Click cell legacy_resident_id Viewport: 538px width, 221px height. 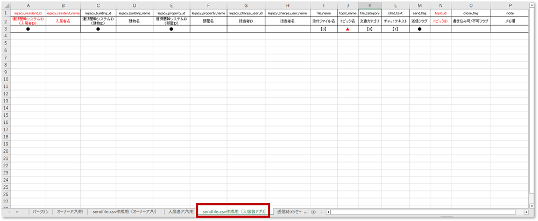28,13
